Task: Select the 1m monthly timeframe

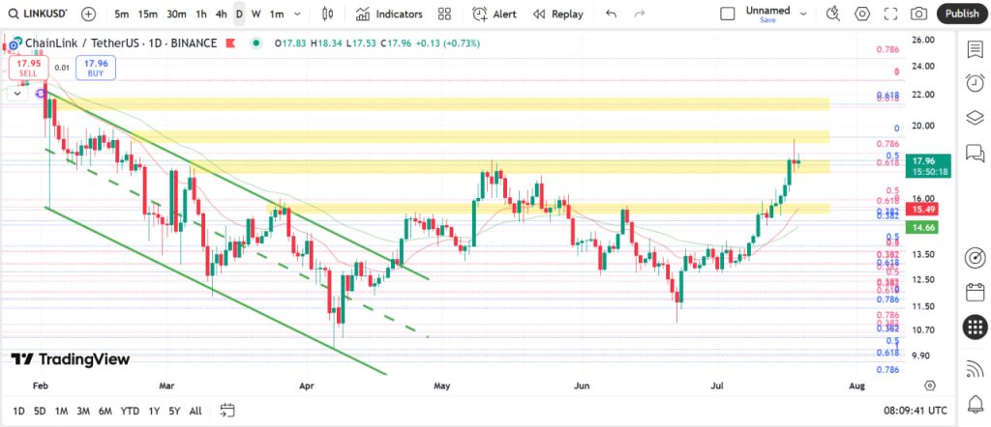Action: tap(276, 14)
